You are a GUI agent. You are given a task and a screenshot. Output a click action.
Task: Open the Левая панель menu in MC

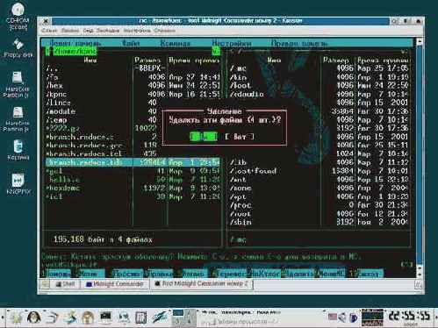pyautogui.click(x=75, y=43)
